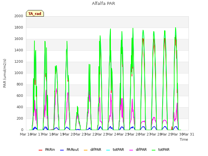Click the 800 y-axis tick value
This screenshot has width=208, height=156.
point(20,84)
